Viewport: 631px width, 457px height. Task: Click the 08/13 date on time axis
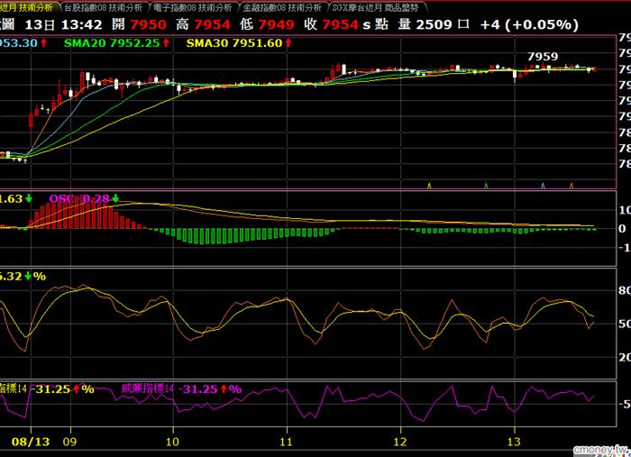[x=31, y=442]
